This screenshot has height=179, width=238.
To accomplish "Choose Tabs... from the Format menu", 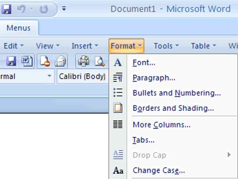I will (173, 140).
